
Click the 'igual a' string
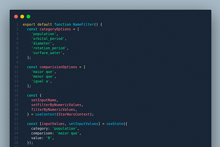click(x=41, y=81)
